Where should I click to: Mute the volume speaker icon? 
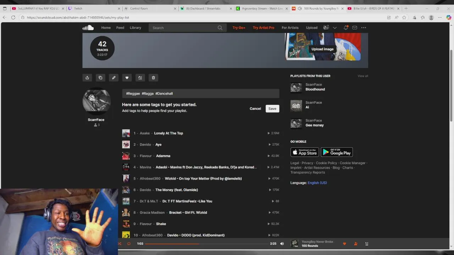pyautogui.click(x=282, y=244)
